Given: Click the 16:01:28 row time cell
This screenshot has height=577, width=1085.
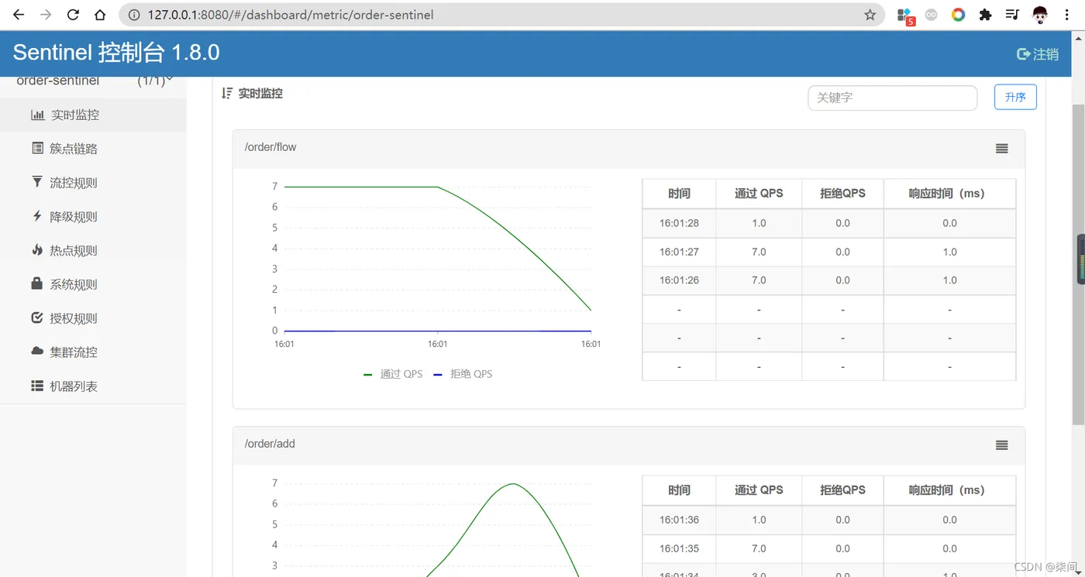Looking at the screenshot, I should click(679, 223).
